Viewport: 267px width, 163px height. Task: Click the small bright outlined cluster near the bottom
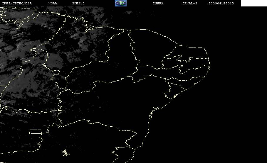[x=66, y=153]
